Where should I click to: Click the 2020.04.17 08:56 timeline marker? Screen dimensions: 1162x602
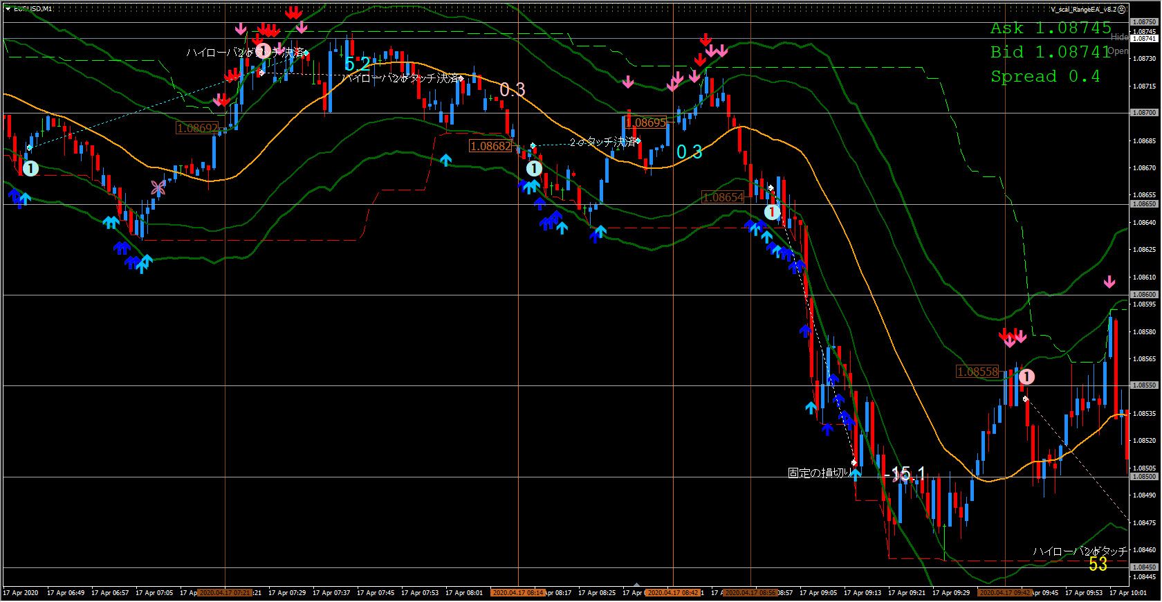[750, 593]
